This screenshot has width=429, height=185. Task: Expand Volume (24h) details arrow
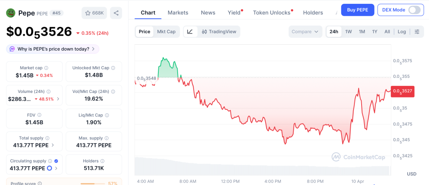[x=58, y=99]
